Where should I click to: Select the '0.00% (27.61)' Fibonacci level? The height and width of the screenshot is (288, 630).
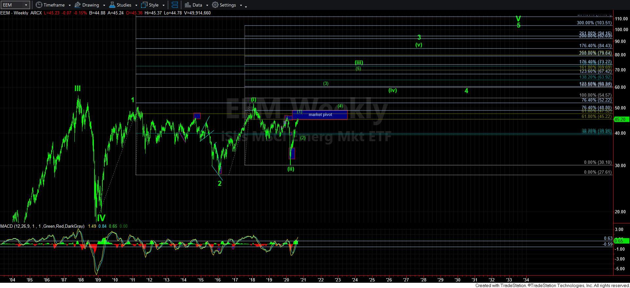598,172
